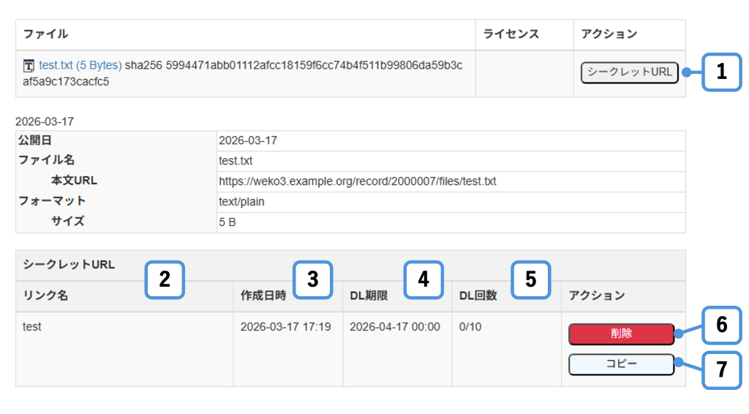Click callout number 6 next to 削除
749x414 pixels.
point(721,325)
